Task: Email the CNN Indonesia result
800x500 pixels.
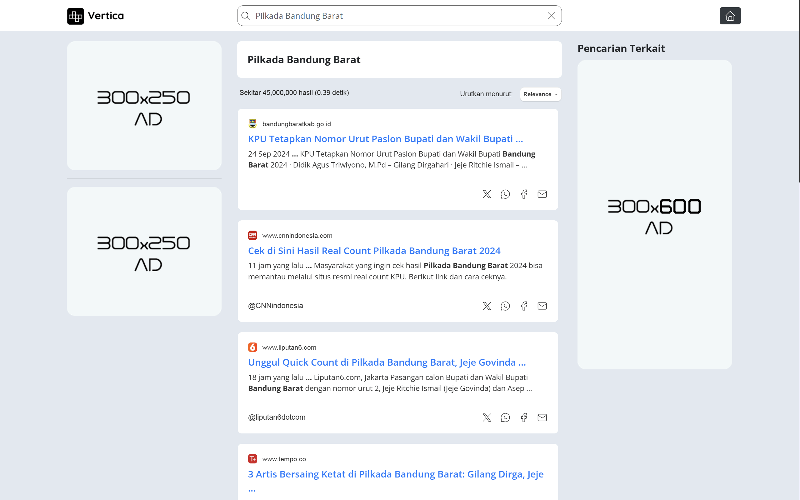Action: coord(542,306)
